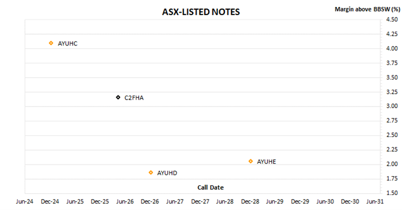The height and width of the screenshot is (210, 402).
Task: Click the AYUHC orange diamond marker
Action: 51,43
